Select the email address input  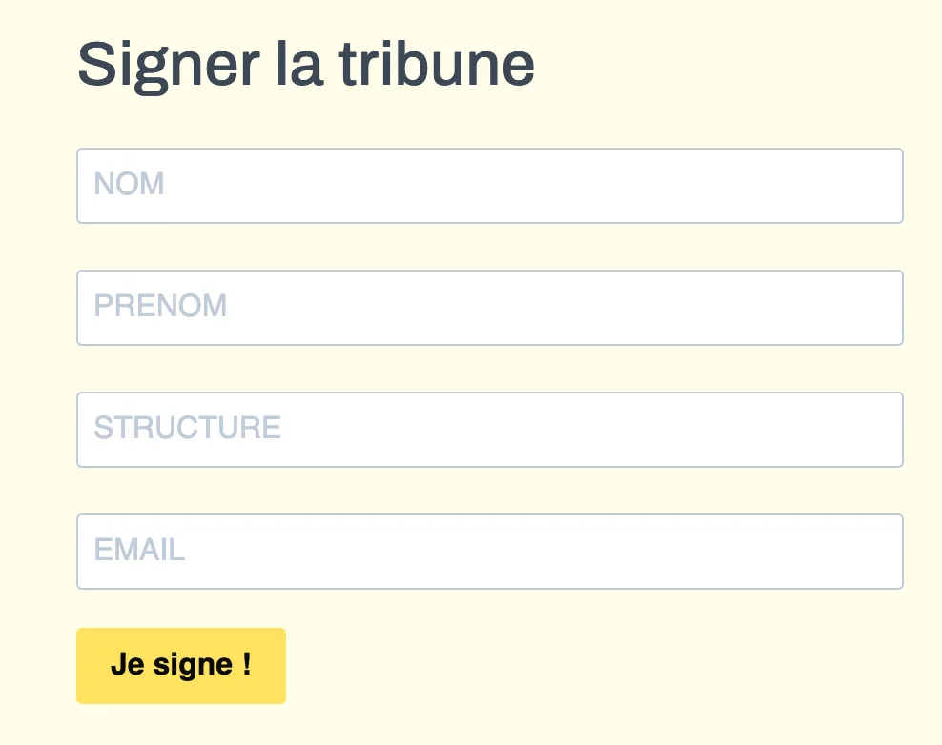click(x=489, y=552)
